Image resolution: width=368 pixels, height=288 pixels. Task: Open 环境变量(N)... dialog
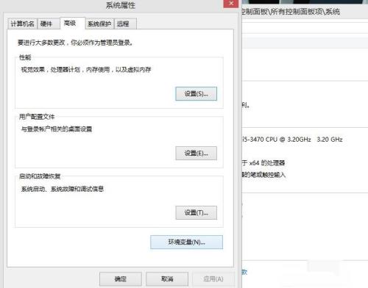186,242
